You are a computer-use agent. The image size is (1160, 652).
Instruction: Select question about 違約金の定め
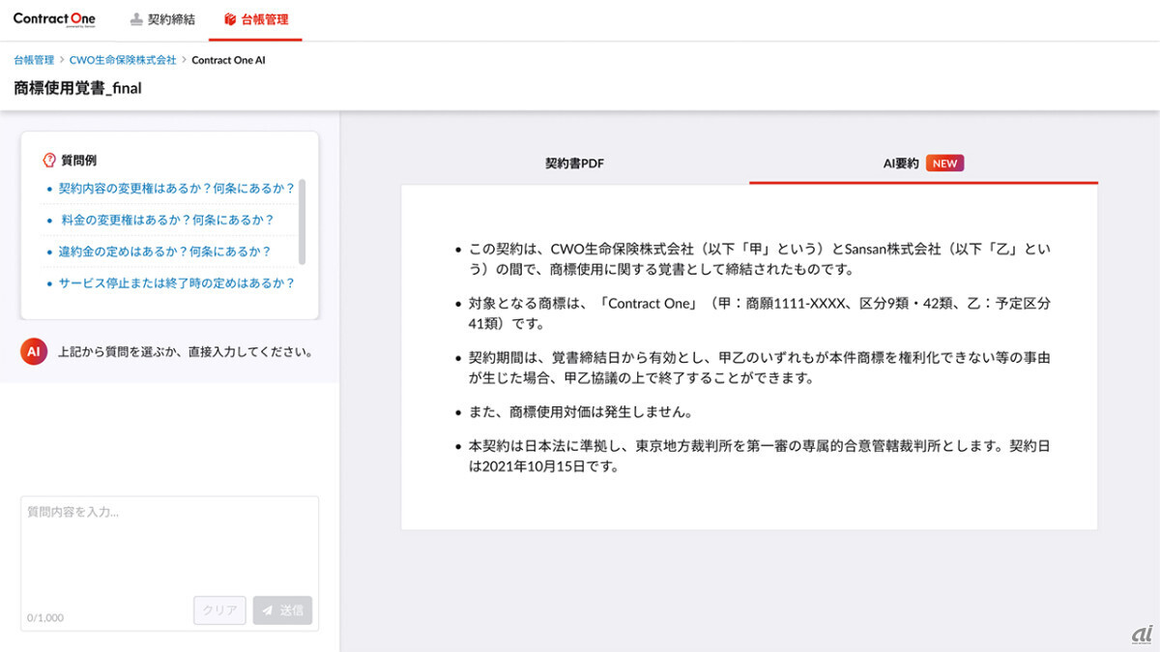tap(164, 252)
